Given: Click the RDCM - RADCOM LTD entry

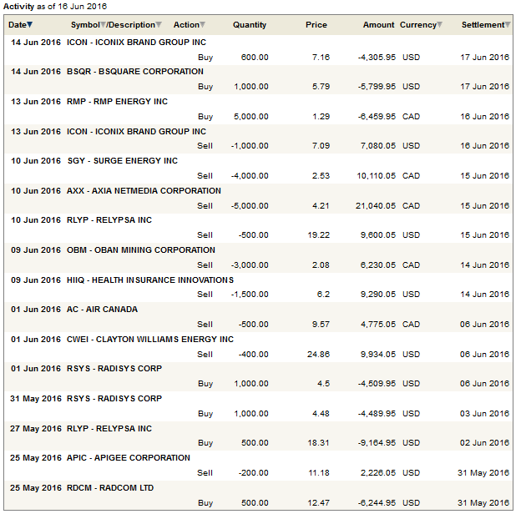Looking at the screenshot, I should (x=110, y=488).
